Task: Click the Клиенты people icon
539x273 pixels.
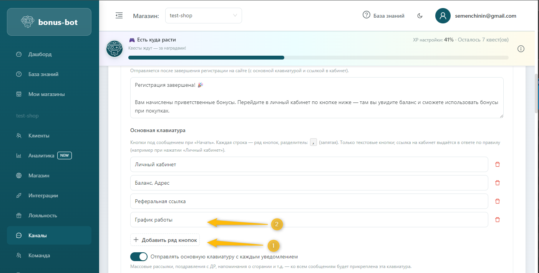Action: [19, 136]
